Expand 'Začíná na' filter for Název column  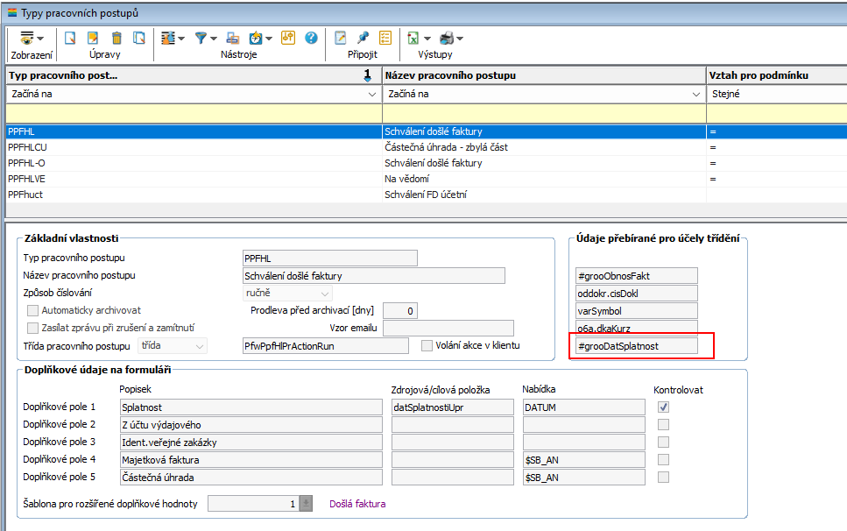pyautogui.click(x=697, y=94)
